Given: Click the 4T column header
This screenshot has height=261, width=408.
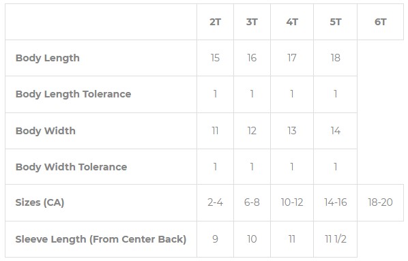Looking at the screenshot, I should (x=292, y=22).
